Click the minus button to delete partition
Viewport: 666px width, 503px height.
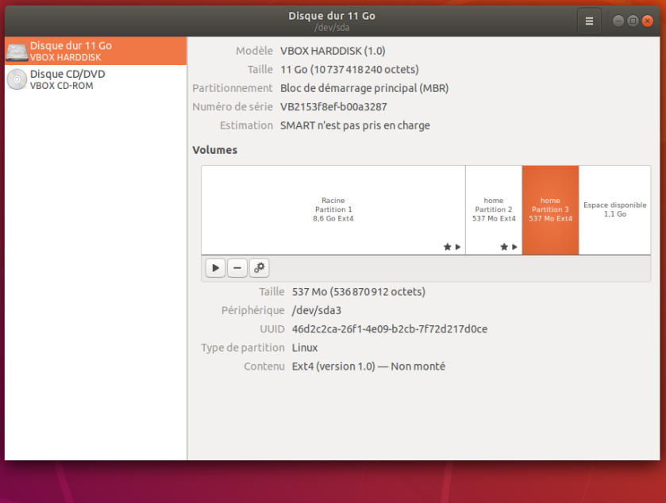[237, 268]
